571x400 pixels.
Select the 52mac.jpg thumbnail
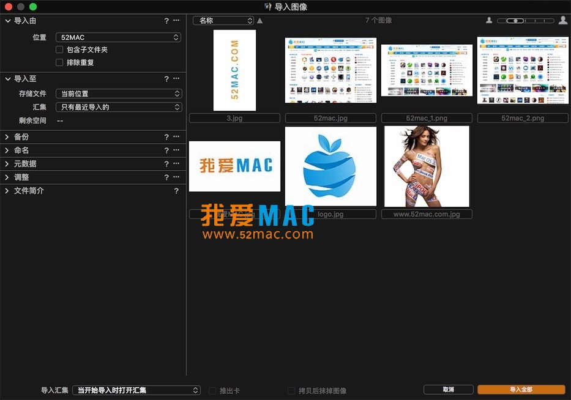[x=330, y=70]
